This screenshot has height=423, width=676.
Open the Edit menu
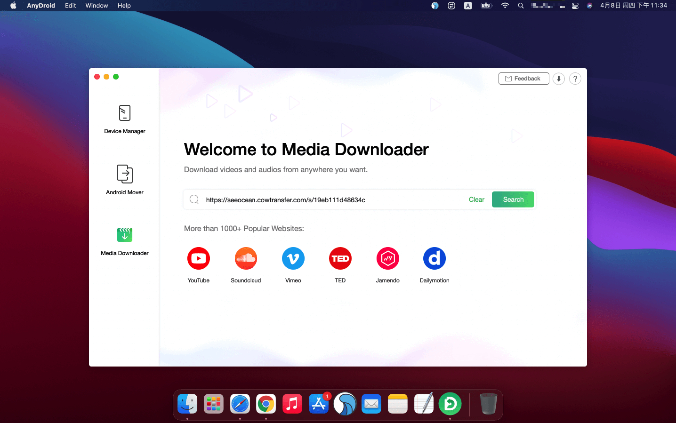[70, 5]
